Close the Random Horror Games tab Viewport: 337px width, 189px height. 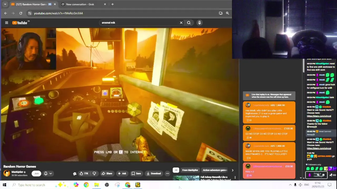tap(55, 4)
